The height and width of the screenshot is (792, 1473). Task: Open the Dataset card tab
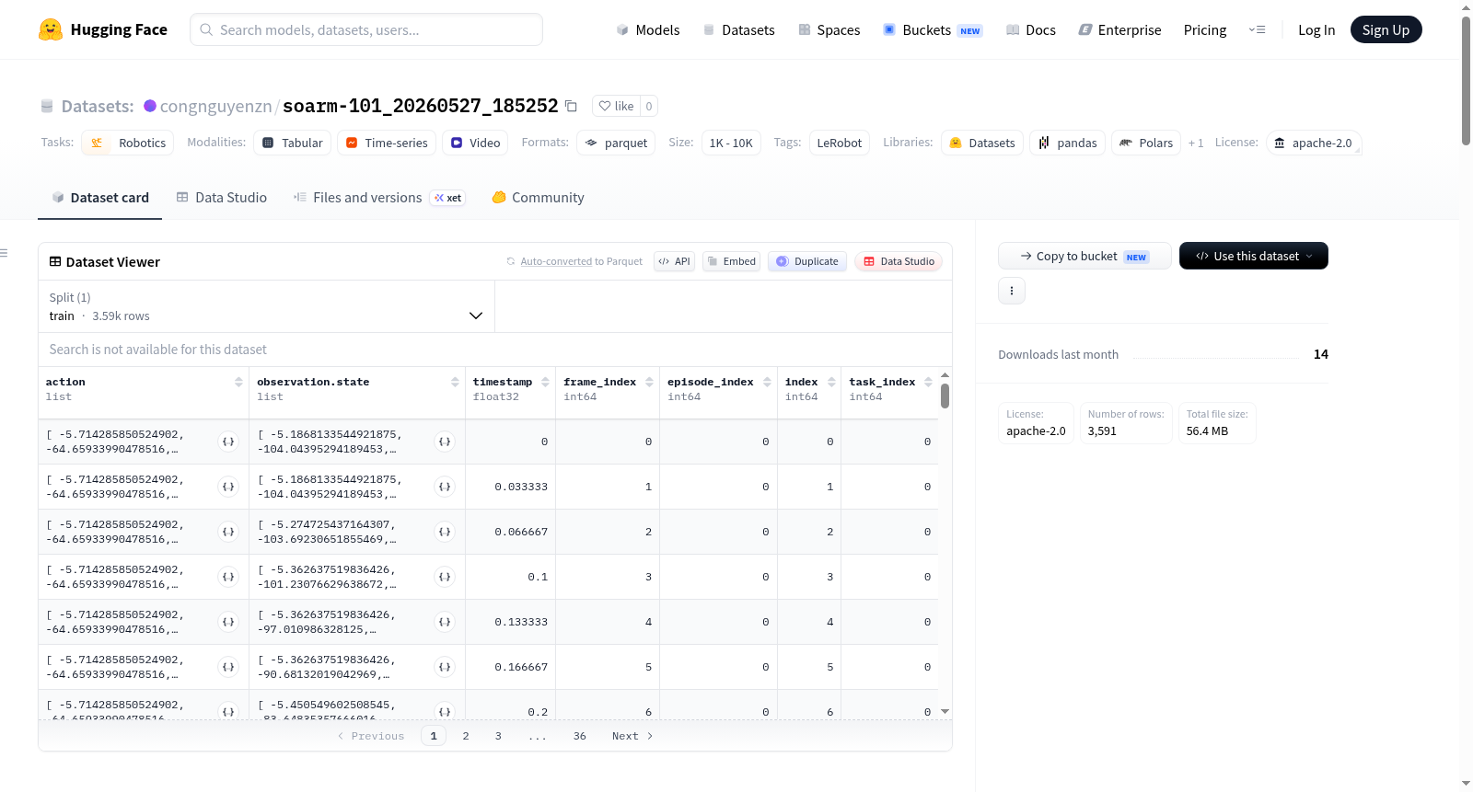click(99, 197)
